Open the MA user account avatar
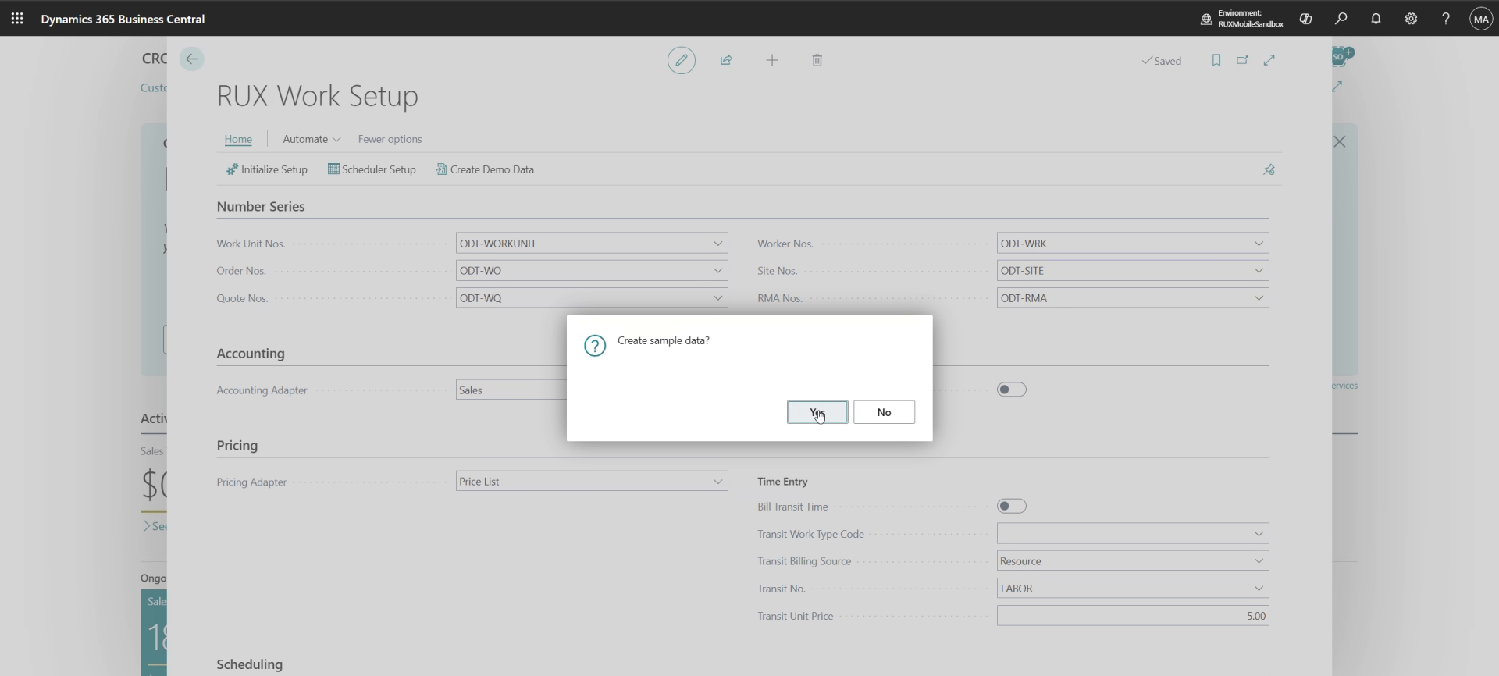This screenshot has height=676, width=1499. click(x=1481, y=19)
